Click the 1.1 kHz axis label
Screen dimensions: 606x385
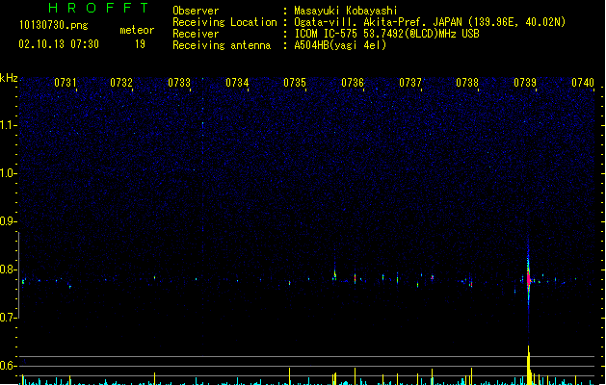click(9, 125)
